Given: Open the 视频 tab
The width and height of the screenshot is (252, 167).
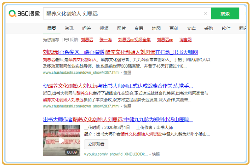Looking at the screenshot, I should pyautogui.click(x=104, y=28).
